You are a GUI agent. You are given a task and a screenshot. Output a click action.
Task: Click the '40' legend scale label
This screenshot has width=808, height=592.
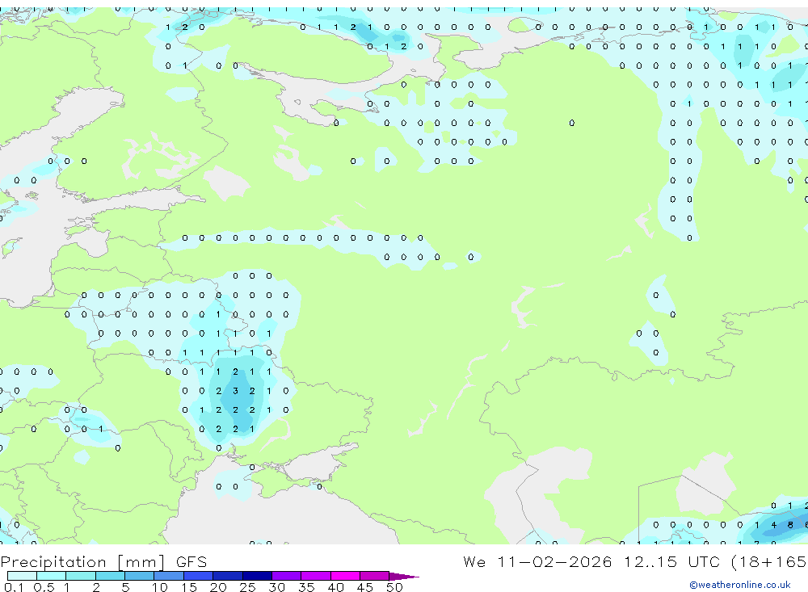point(335,587)
